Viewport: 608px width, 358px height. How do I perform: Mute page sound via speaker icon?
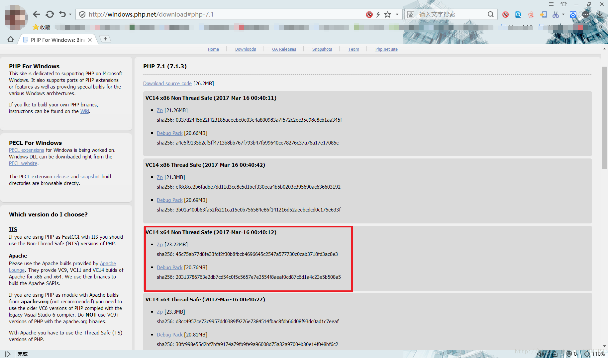[540, 354]
